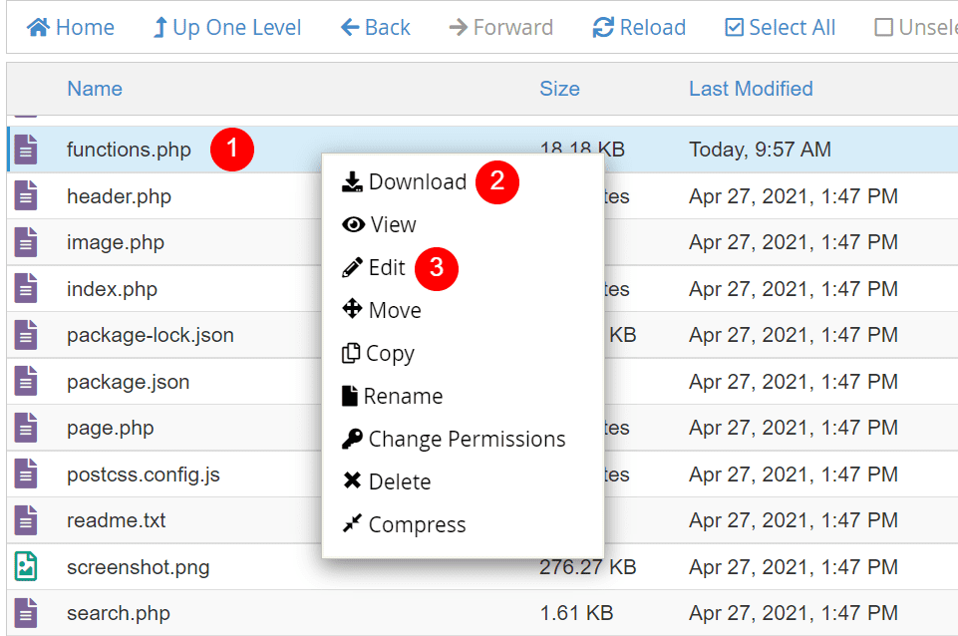This screenshot has width=958, height=636.
Task: Select the Edit pencil icon in the menu
Action: (x=354, y=267)
